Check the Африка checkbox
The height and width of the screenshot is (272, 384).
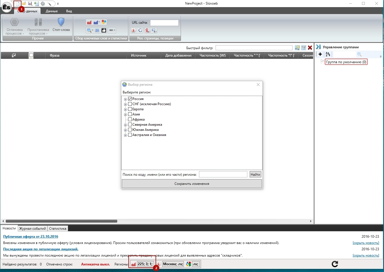[x=130, y=119]
